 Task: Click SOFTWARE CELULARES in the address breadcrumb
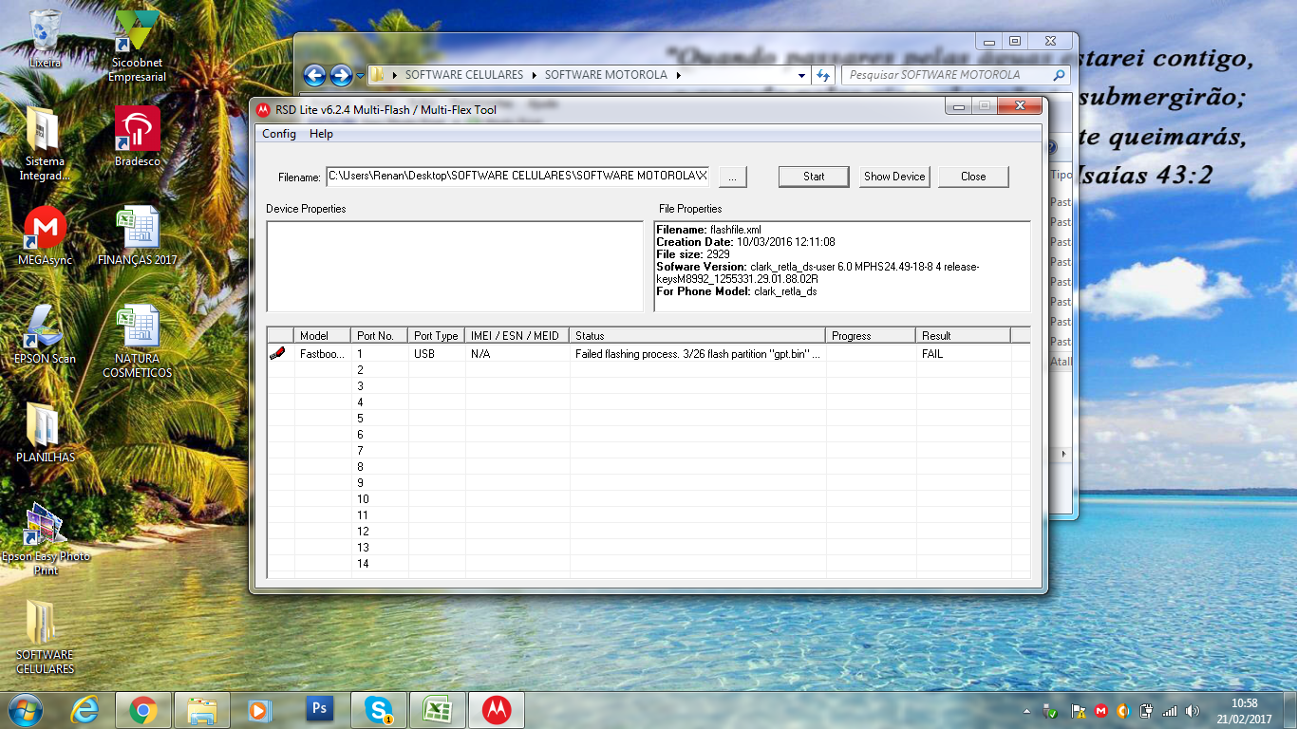click(x=463, y=75)
